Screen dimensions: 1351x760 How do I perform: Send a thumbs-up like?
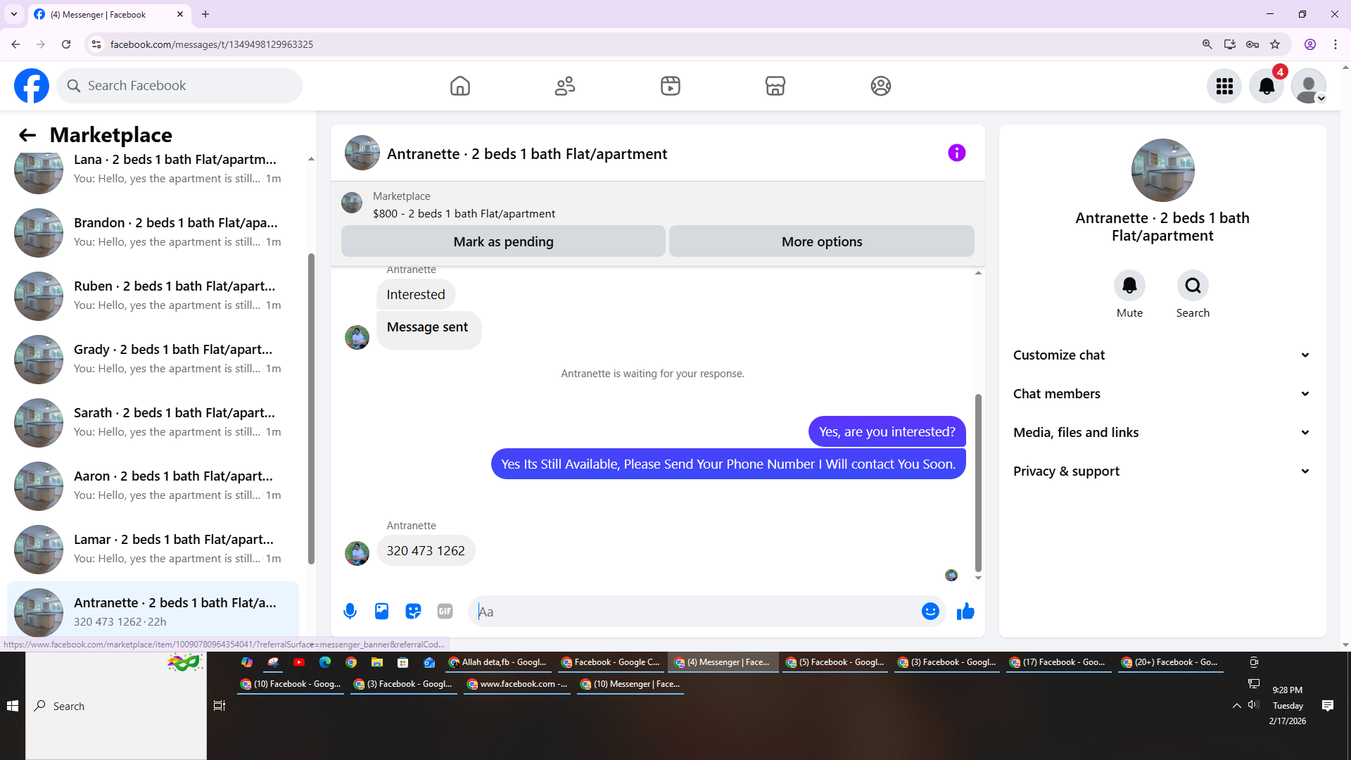[x=965, y=612]
